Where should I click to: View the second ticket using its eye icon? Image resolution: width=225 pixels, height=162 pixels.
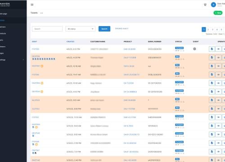[218, 58]
